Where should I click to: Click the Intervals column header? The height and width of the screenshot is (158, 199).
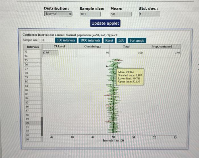33,47
